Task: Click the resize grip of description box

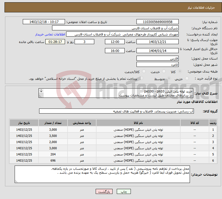Action: click(40, 96)
